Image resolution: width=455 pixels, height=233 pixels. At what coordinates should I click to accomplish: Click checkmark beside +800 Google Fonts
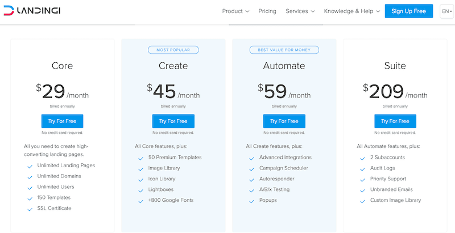pos(140,201)
